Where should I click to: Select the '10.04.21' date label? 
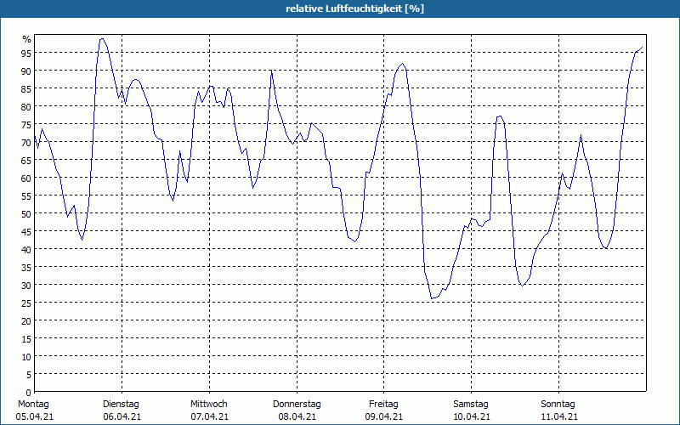pos(472,417)
